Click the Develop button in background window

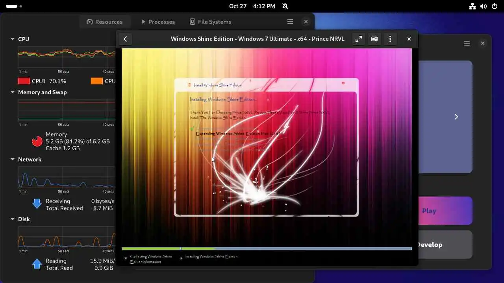tap(445, 244)
